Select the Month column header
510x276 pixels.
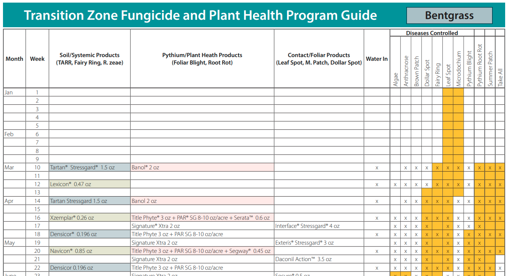coord(15,59)
